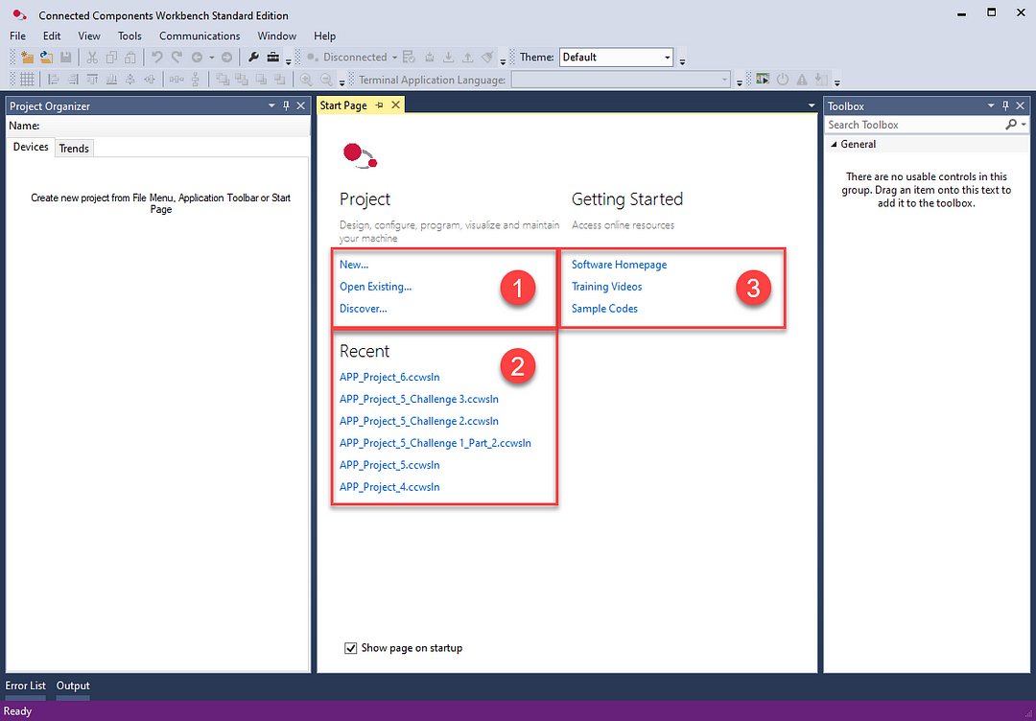Open the Window menu
This screenshot has height=721, width=1036.
coord(277,36)
